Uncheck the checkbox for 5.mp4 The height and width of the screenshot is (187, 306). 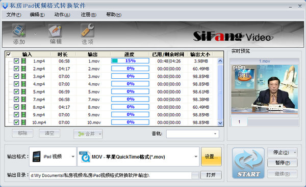[x=16, y=92]
